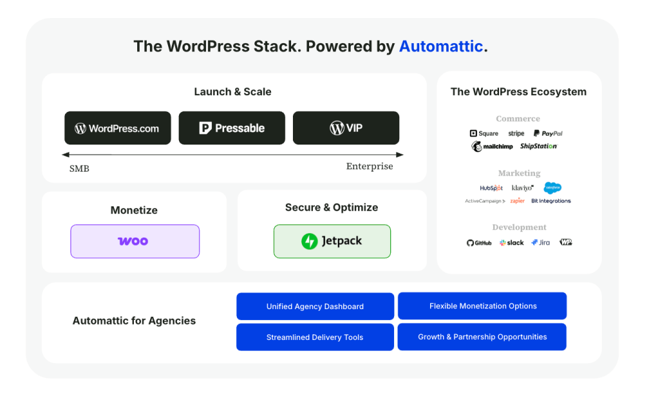Click the Automattic link in the heading
This screenshot has width=658, height=403.
(440, 46)
